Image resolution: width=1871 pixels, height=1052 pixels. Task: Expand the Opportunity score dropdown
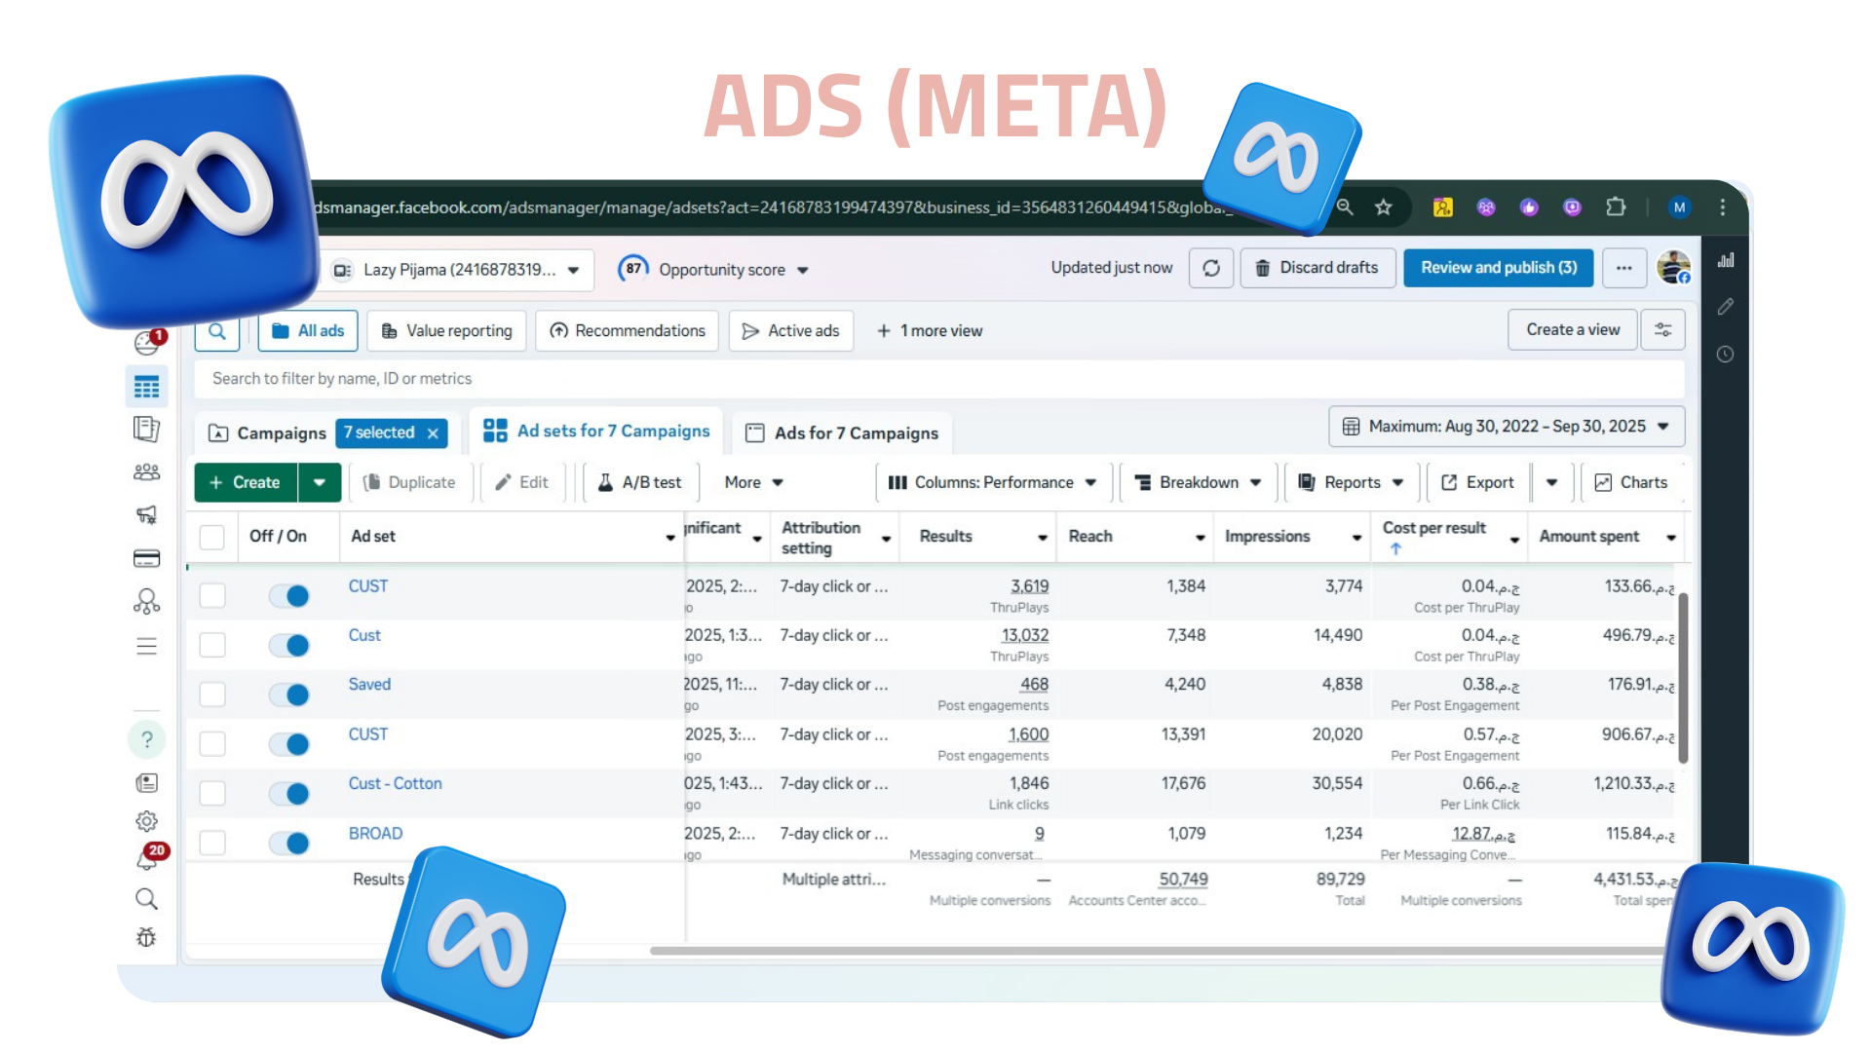pyautogui.click(x=713, y=270)
